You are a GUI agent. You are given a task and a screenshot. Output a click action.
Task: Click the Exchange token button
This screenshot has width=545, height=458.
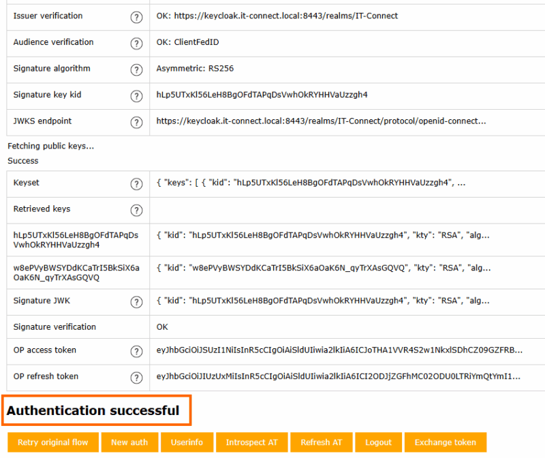tap(445, 442)
